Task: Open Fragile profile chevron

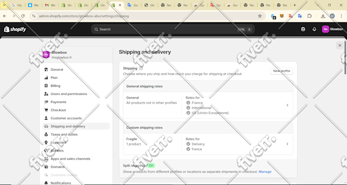Action: point(287,144)
